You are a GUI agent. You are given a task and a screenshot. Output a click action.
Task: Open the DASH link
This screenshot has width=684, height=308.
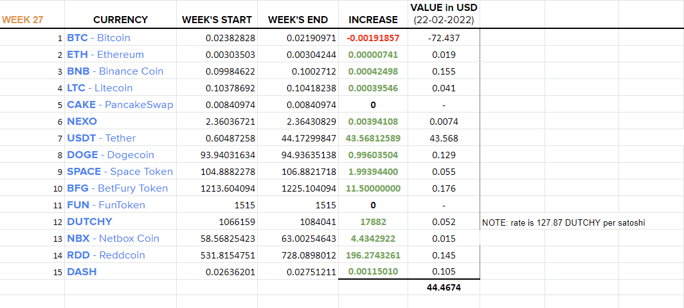tap(82, 272)
